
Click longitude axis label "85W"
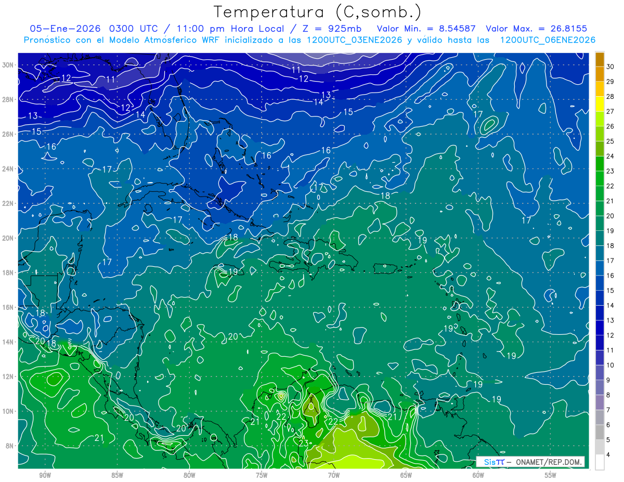tap(117, 475)
